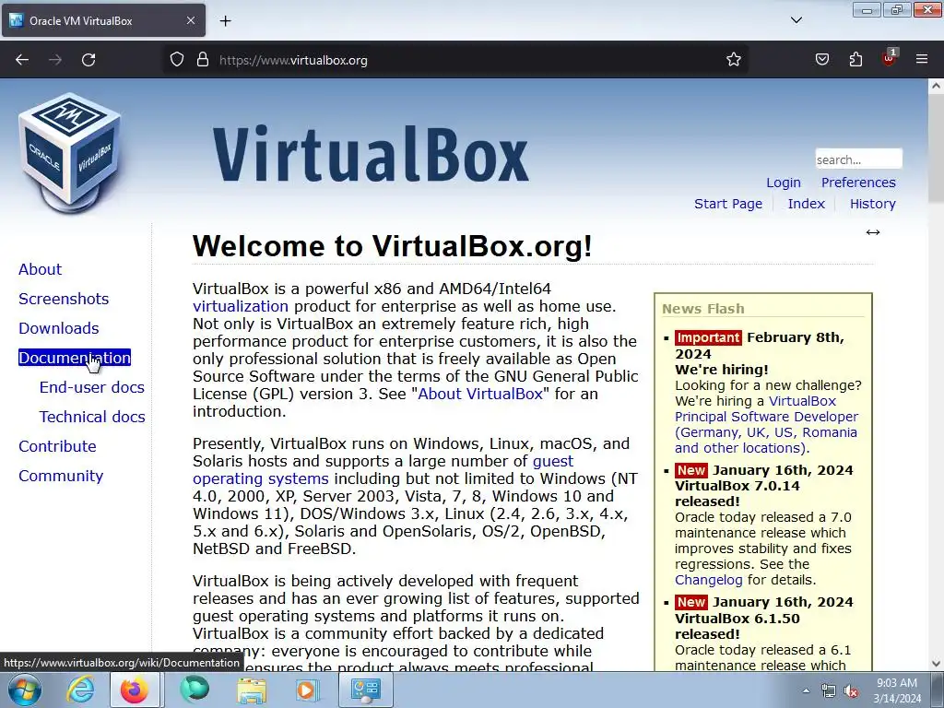Open the highlighted Documentation sidebar link

pos(75,358)
